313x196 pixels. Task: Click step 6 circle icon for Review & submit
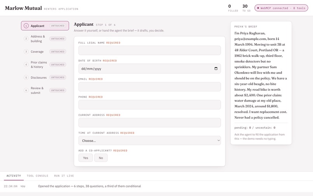[26, 90]
